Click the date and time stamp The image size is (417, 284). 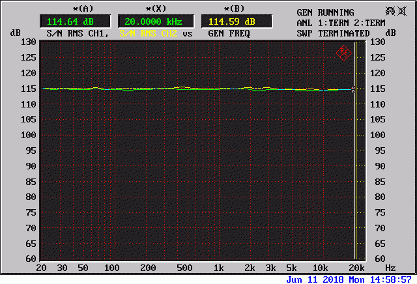tap(349, 279)
